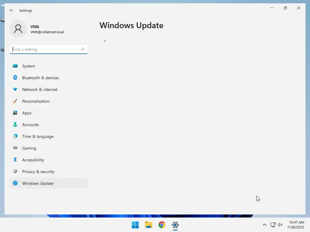Launch File Explorer from taskbar

tap(148, 225)
